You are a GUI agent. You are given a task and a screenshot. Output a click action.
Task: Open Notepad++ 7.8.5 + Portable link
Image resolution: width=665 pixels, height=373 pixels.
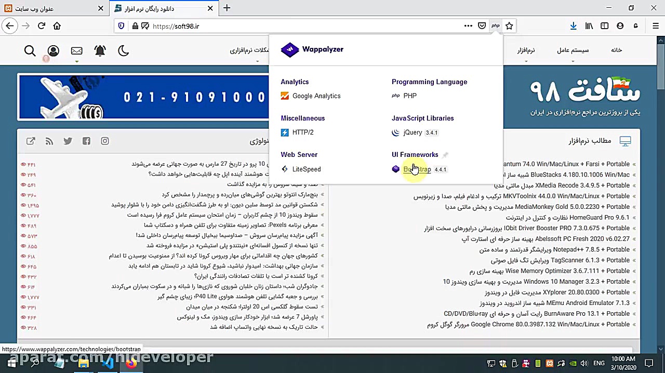pos(554,249)
